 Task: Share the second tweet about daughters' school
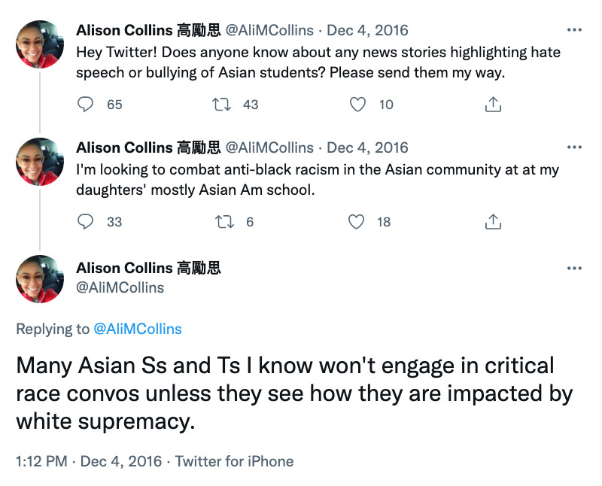tap(493, 221)
